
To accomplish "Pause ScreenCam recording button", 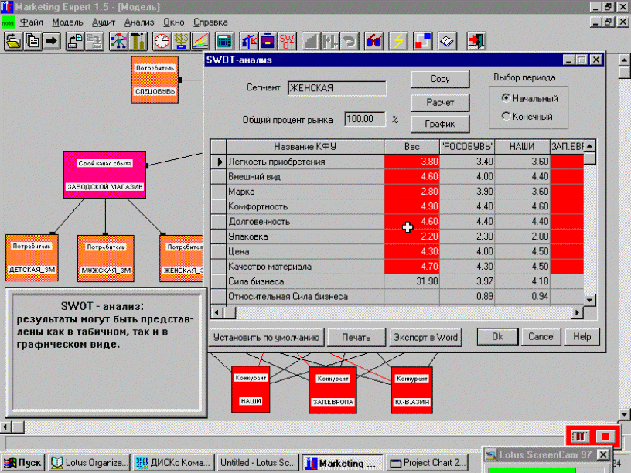I will [x=580, y=437].
